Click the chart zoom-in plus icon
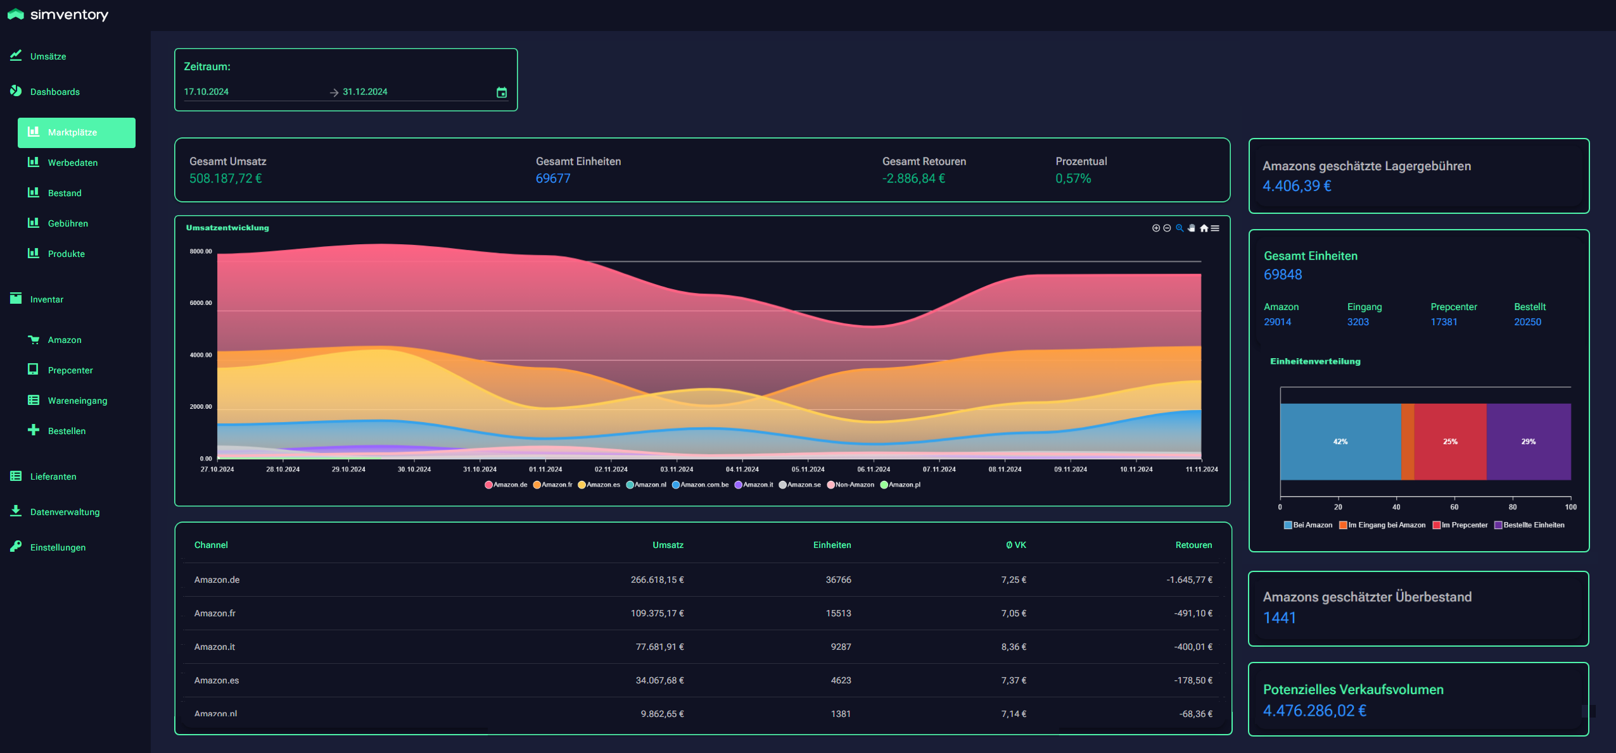Viewport: 1616px width, 753px height. click(x=1155, y=228)
